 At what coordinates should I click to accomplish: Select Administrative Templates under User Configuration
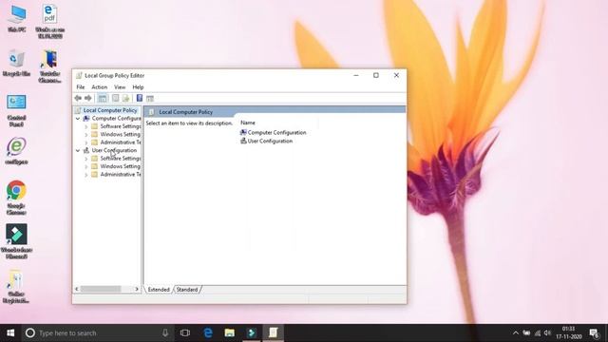121,175
